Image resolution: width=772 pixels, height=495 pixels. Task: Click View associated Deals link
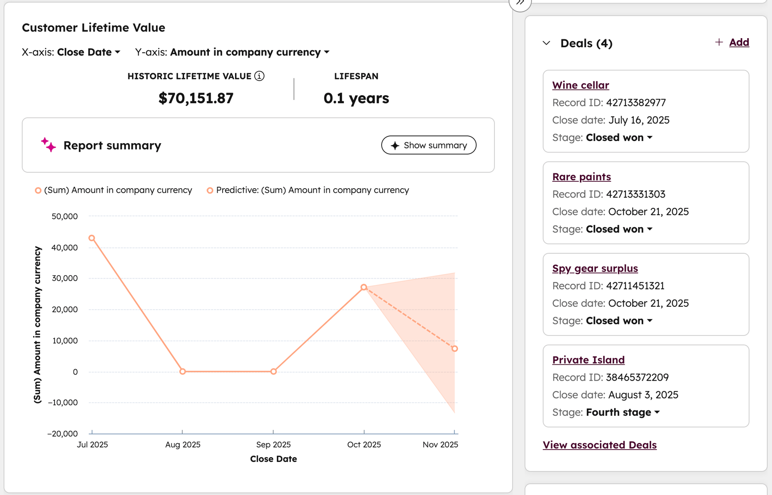click(x=599, y=445)
